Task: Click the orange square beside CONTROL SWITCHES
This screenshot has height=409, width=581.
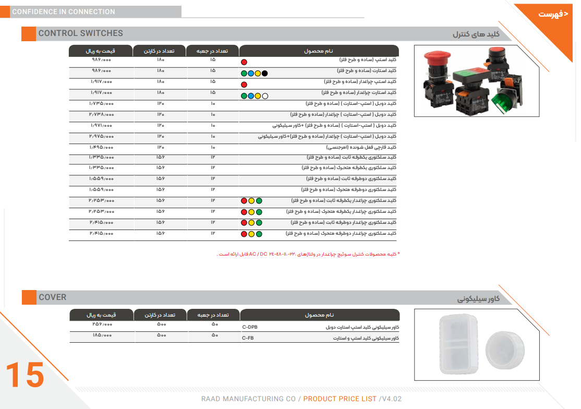Action: (x=28, y=33)
